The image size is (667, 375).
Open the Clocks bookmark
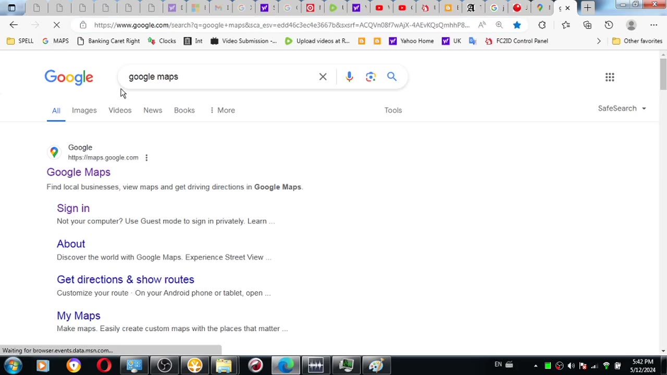[162, 41]
